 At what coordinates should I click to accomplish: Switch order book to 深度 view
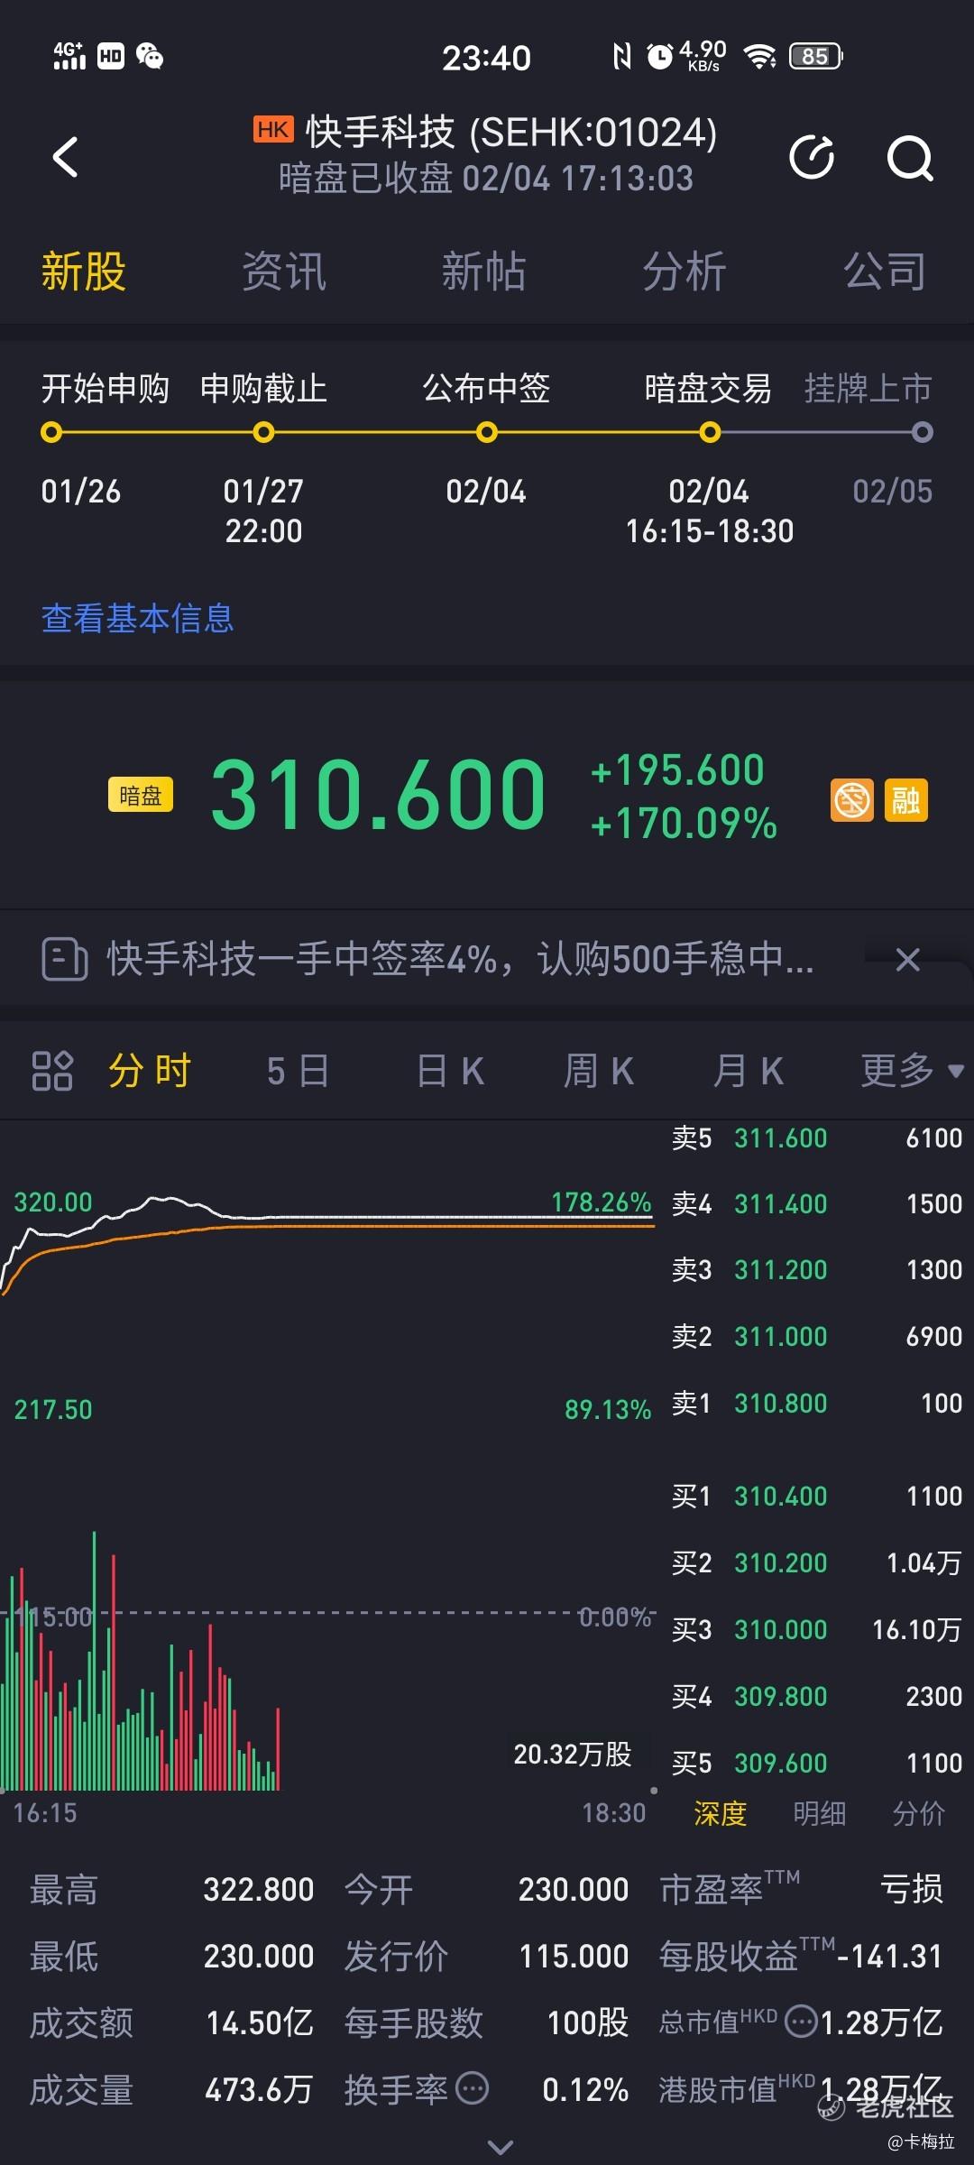coord(720,1813)
